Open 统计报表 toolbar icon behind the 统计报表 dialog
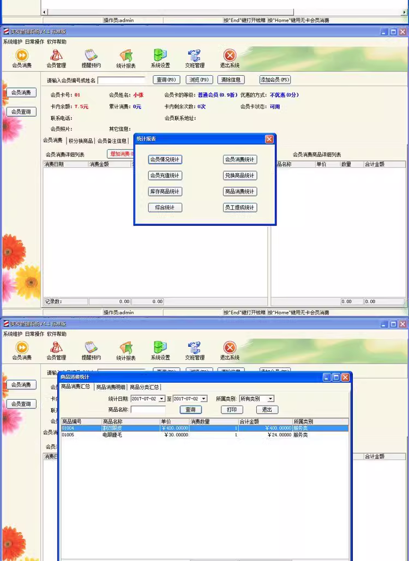The height and width of the screenshot is (561, 409). (125, 59)
